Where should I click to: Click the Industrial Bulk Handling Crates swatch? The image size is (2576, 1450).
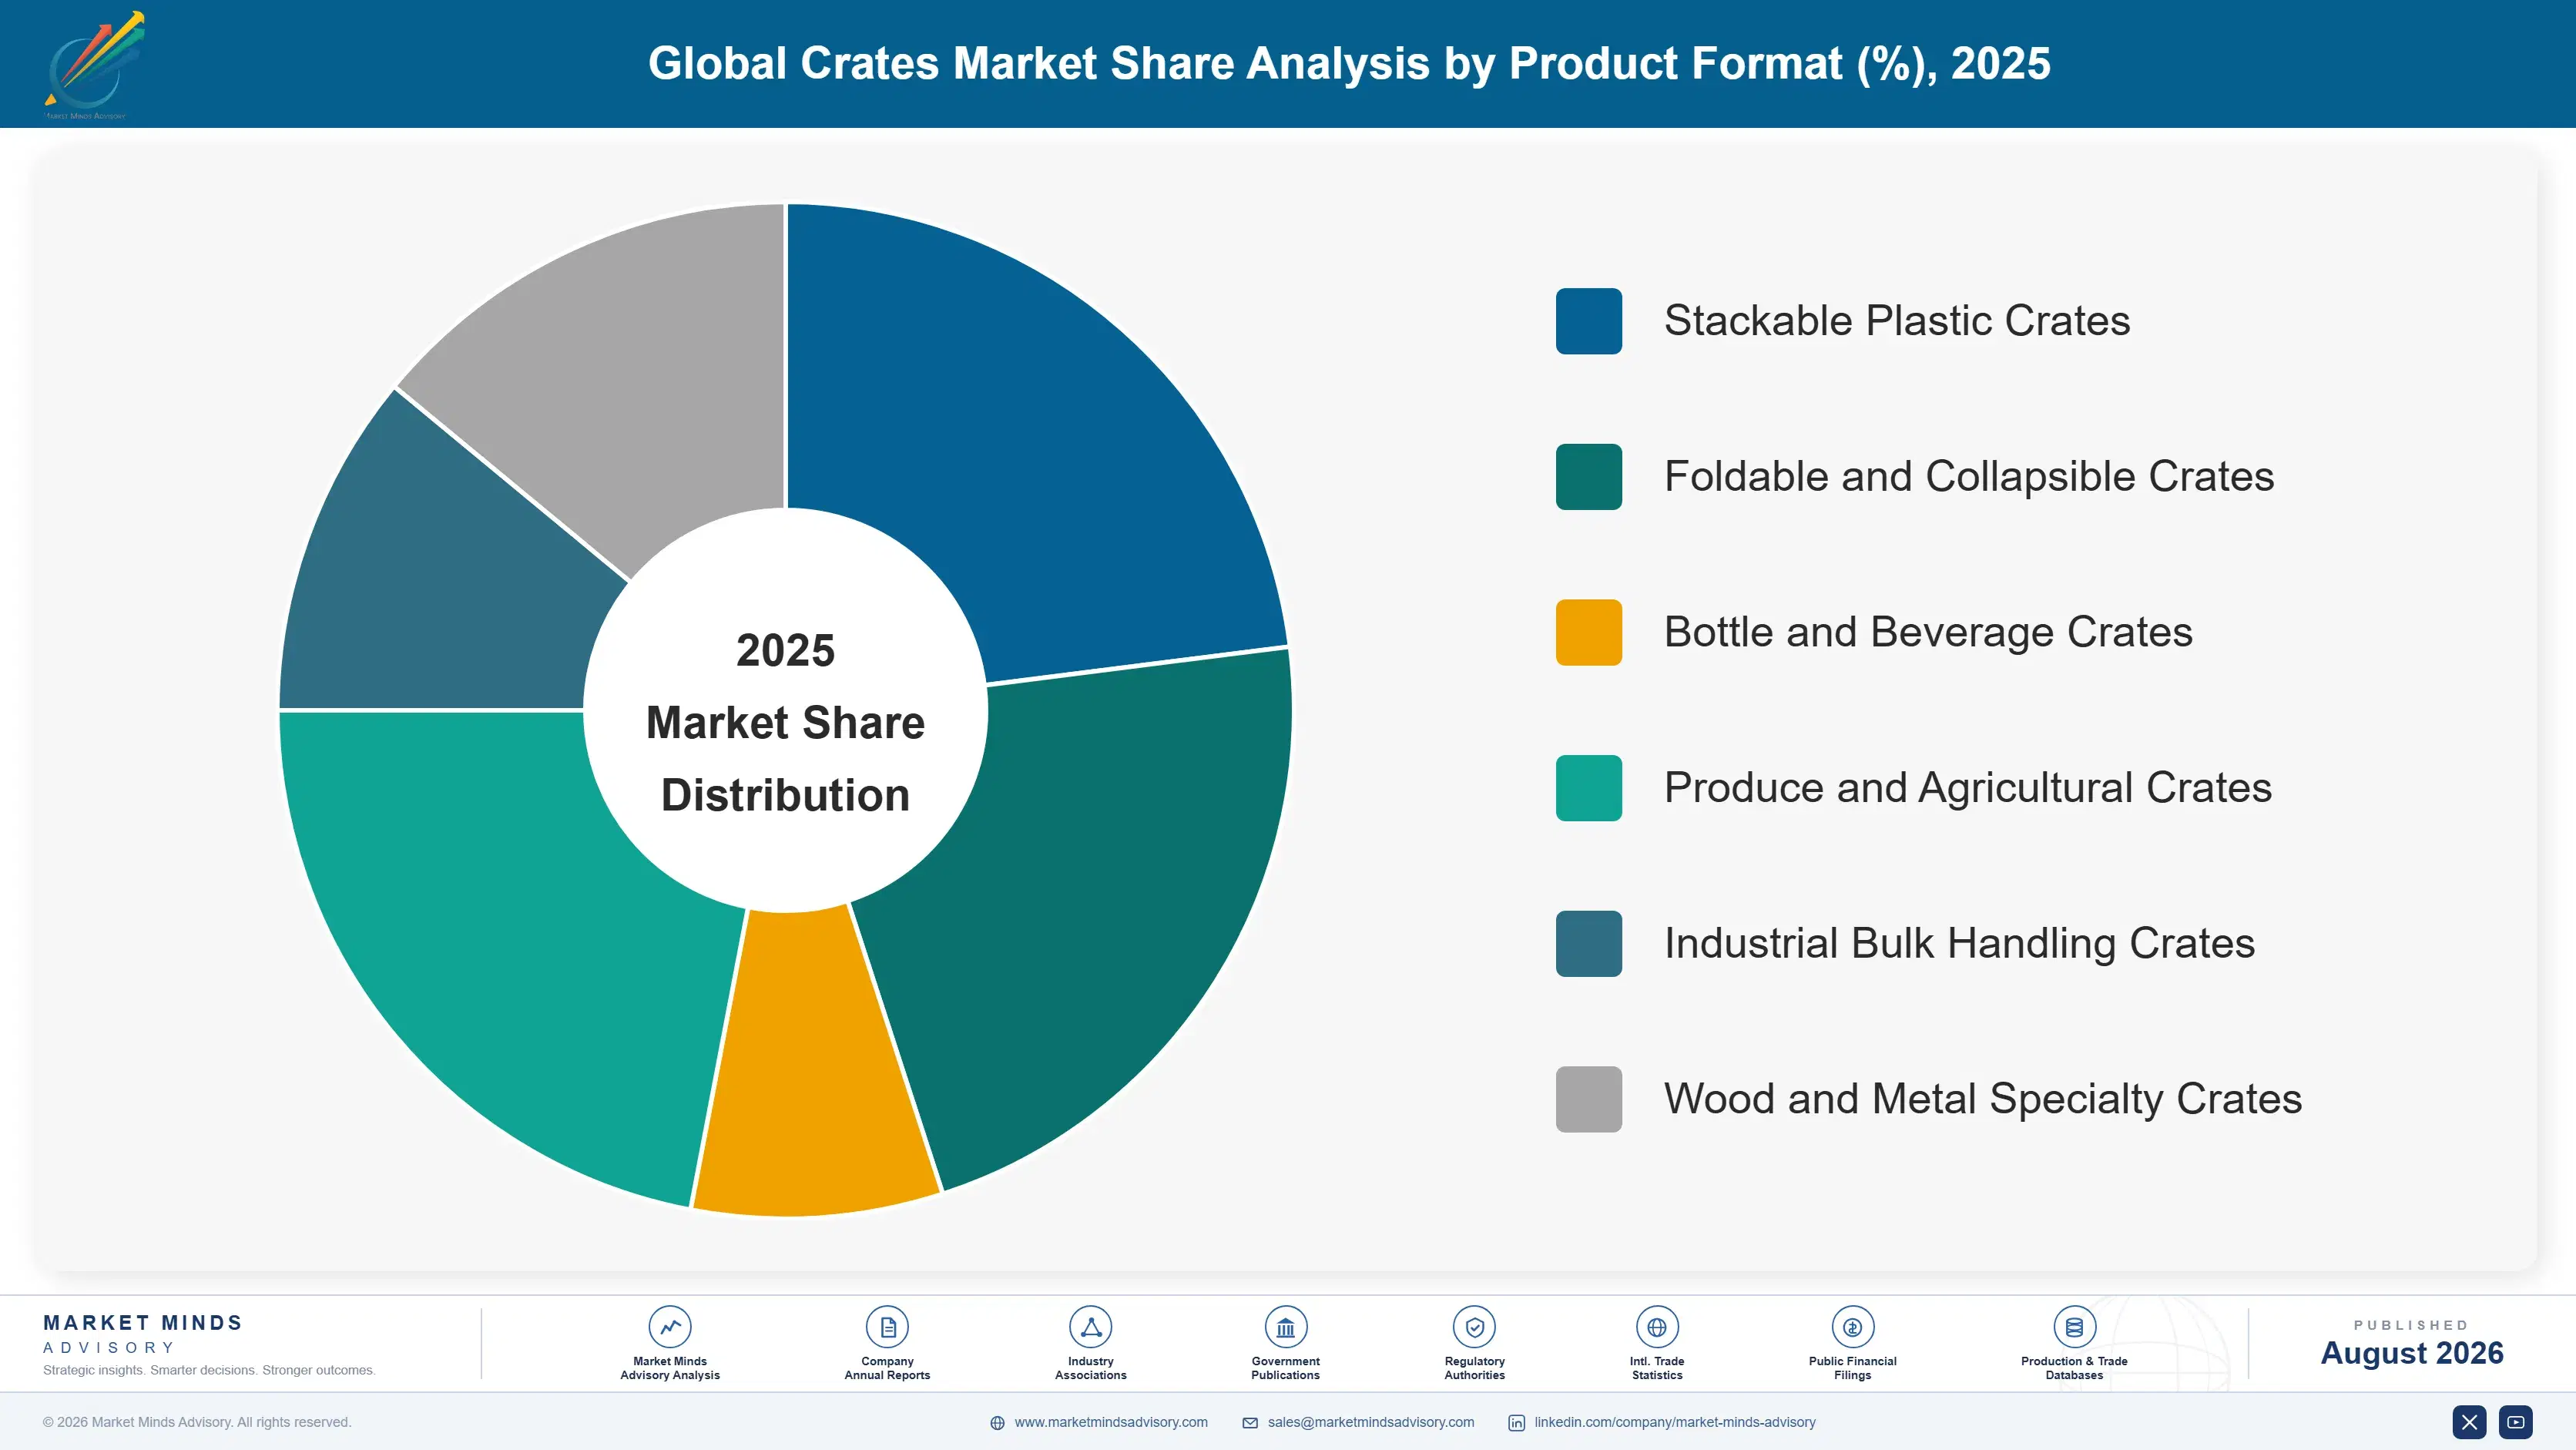point(1588,943)
